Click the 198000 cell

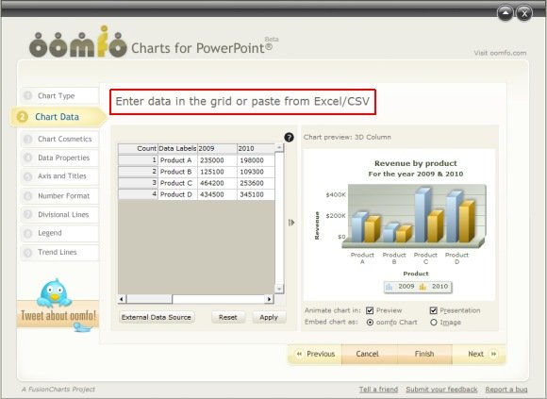tap(257, 160)
